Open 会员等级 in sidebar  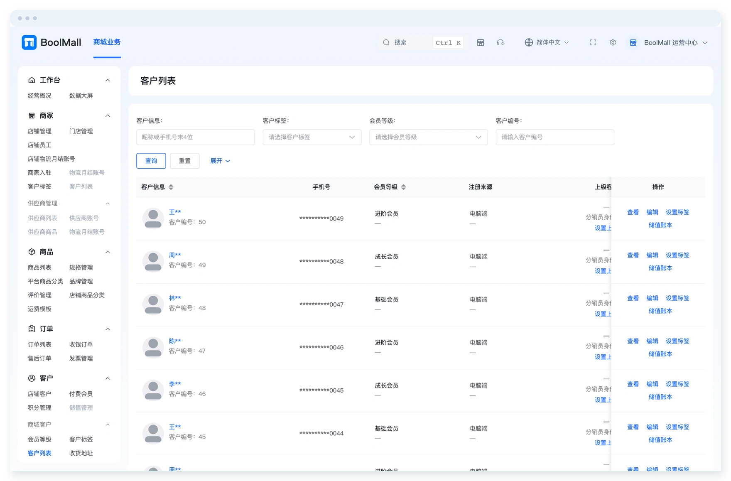click(x=39, y=439)
